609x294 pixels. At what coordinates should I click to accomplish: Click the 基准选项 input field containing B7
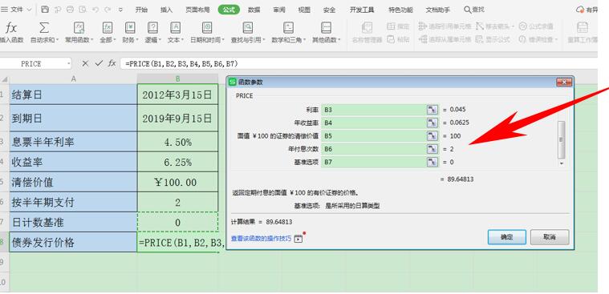(375, 162)
